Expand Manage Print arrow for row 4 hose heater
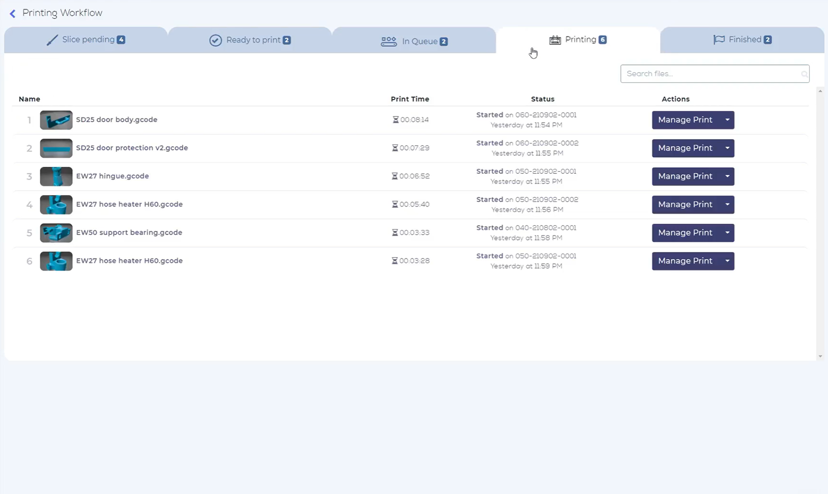828x494 pixels. click(727, 205)
